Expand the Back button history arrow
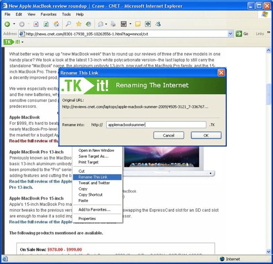 14,24
